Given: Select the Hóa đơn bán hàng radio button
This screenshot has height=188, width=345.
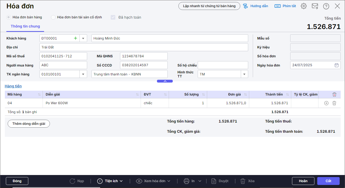Looking at the screenshot, I should [x=9, y=17].
